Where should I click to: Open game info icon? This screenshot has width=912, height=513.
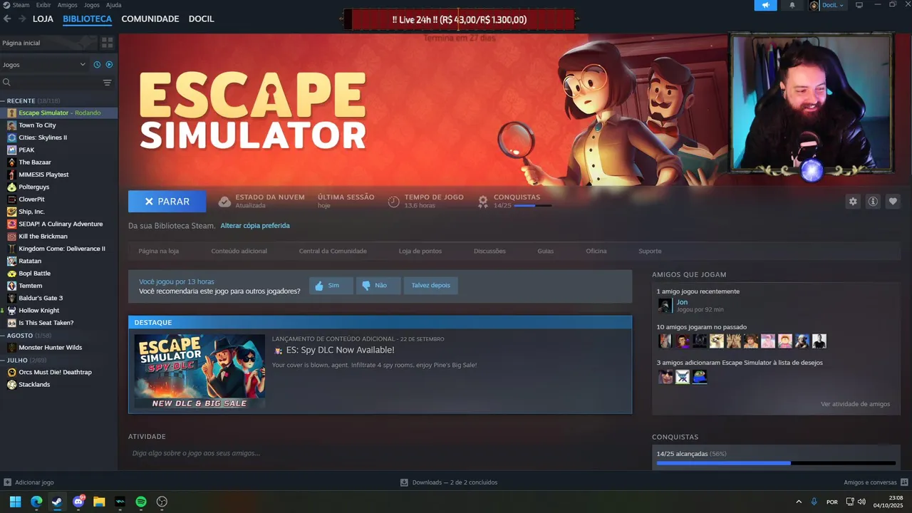(x=873, y=202)
